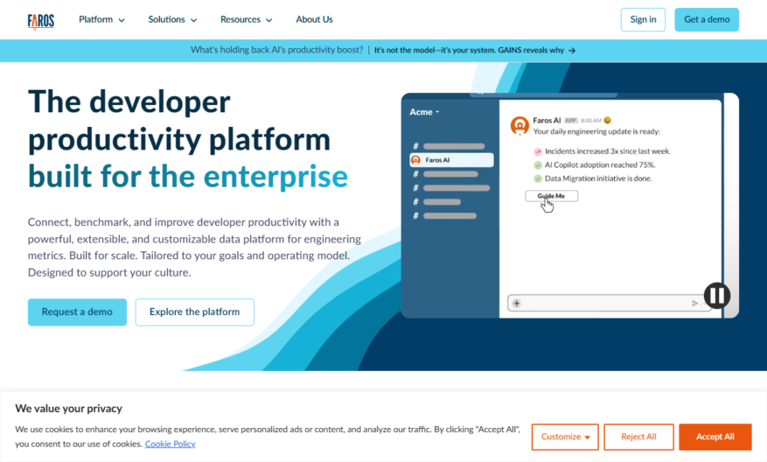The height and width of the screenshot is (462, 767).
Task: Click Explore the platform button
Action: [x=194, y=311]
